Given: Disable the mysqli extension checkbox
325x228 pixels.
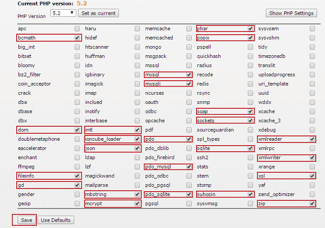Looking at the screenshot, I should point(189,84).
